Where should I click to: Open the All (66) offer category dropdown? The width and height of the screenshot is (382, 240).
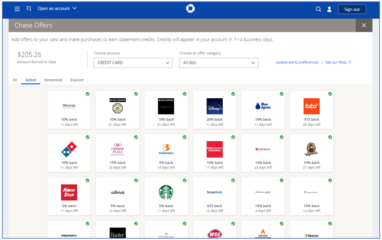point(219,63)
